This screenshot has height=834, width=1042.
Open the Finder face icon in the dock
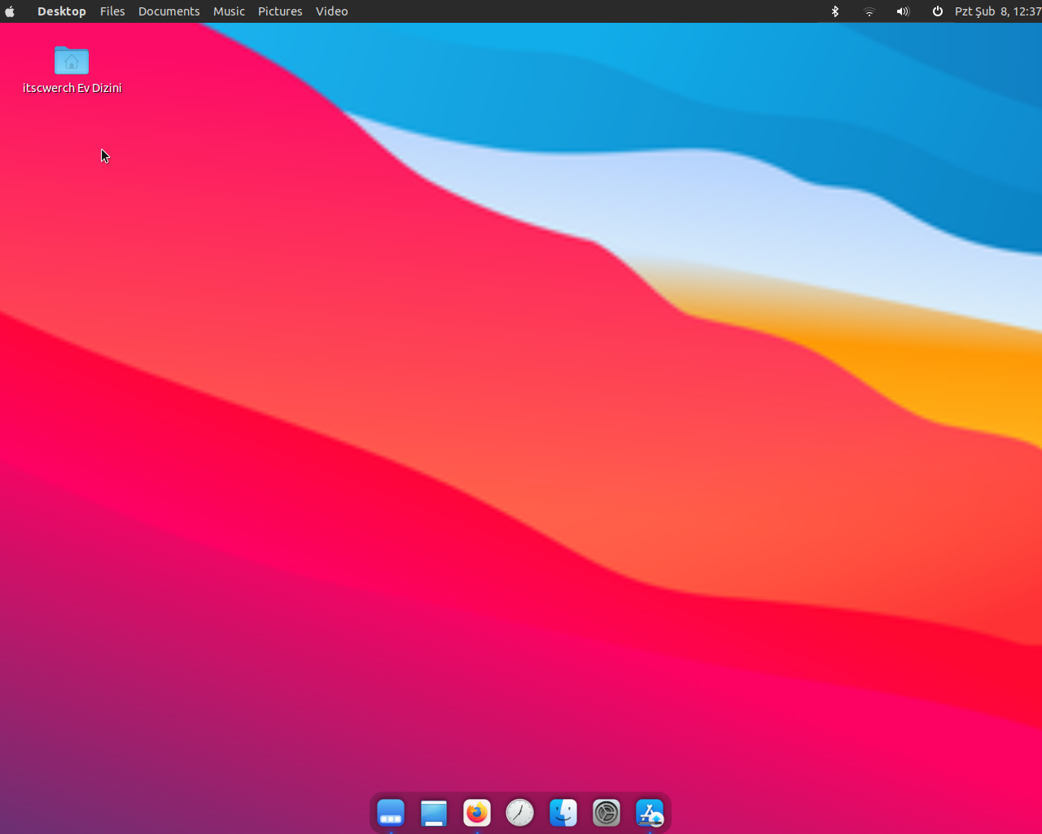(x=563, y=813)
